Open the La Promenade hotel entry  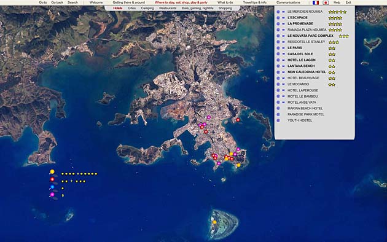[x=300, y=24]
